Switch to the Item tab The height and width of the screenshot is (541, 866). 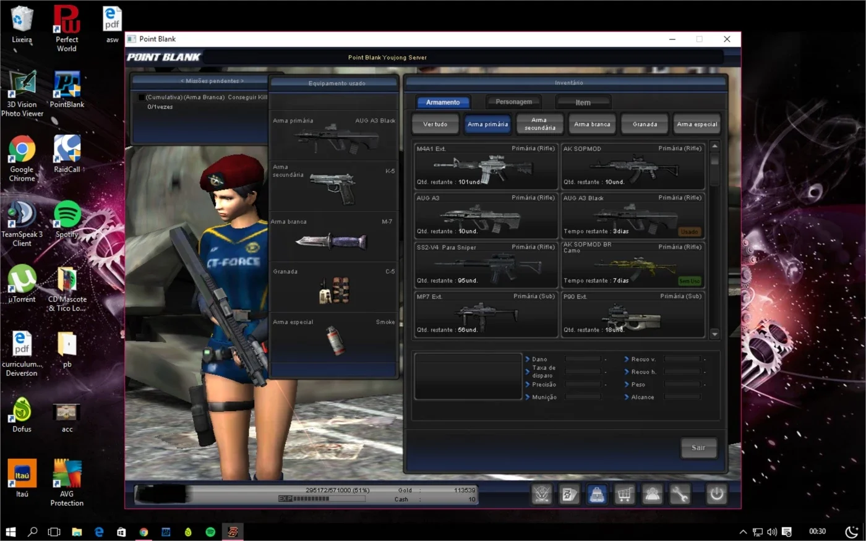pyautogui.click(x=583, y=102)
